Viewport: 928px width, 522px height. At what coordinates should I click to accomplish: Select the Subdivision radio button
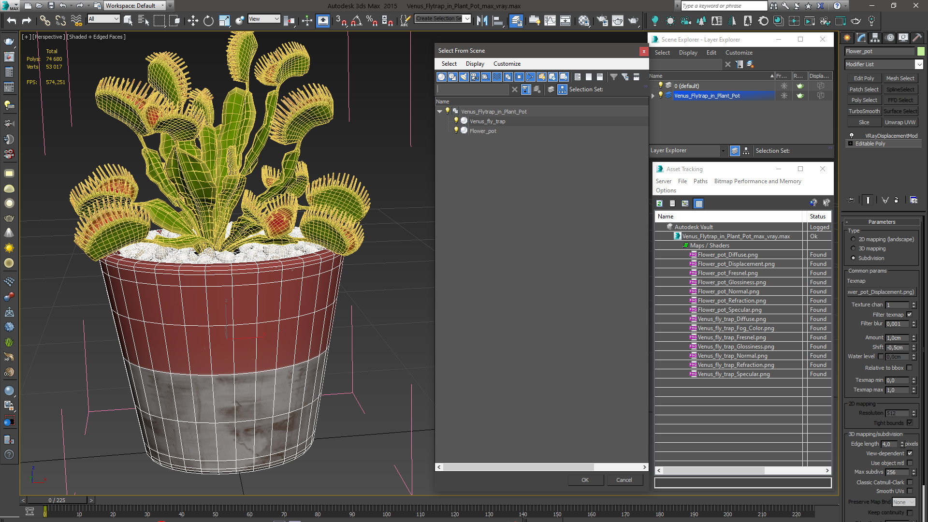tap(853, 258)
